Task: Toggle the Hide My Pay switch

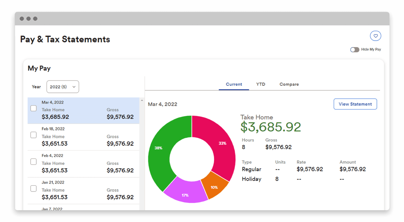Action: pyautogui.click(x=355, y=50)
